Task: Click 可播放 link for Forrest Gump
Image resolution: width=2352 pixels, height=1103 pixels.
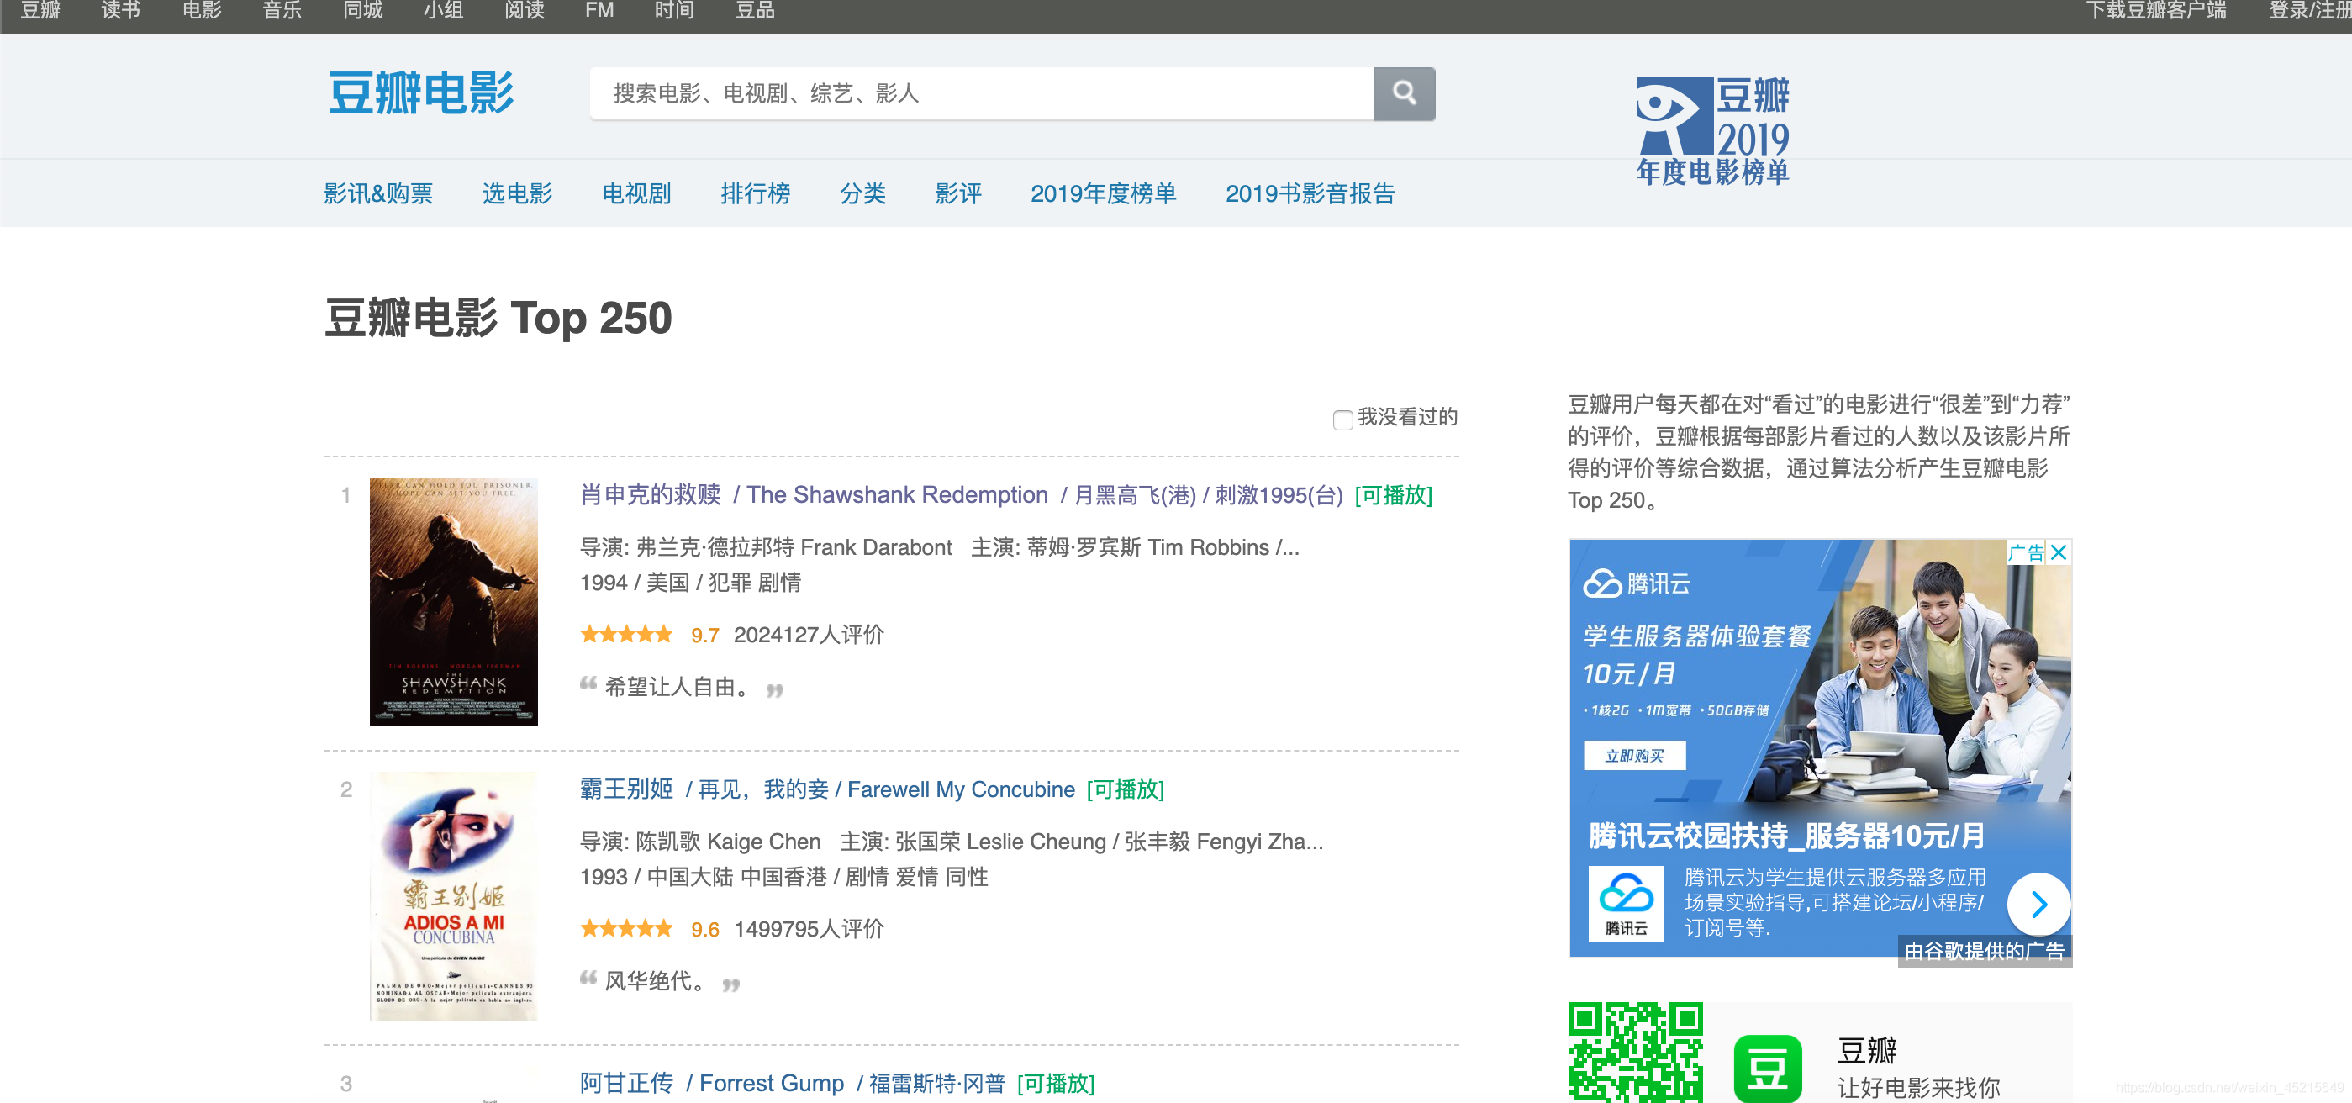Action: point(1056,1083)
